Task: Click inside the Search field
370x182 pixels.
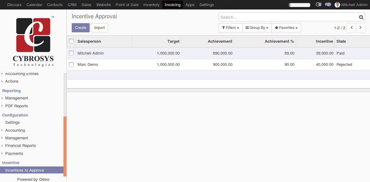Action: pos(289,17)
